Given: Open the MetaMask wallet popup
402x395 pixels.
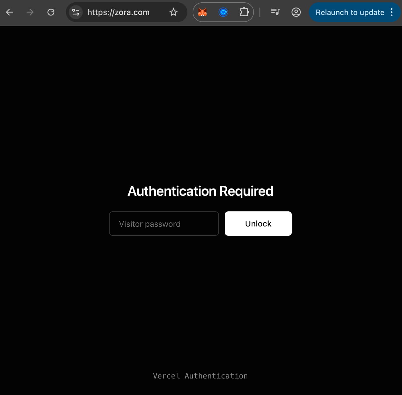Looking at the screenshot, I should pyautogui.click(x=202, y=12).
